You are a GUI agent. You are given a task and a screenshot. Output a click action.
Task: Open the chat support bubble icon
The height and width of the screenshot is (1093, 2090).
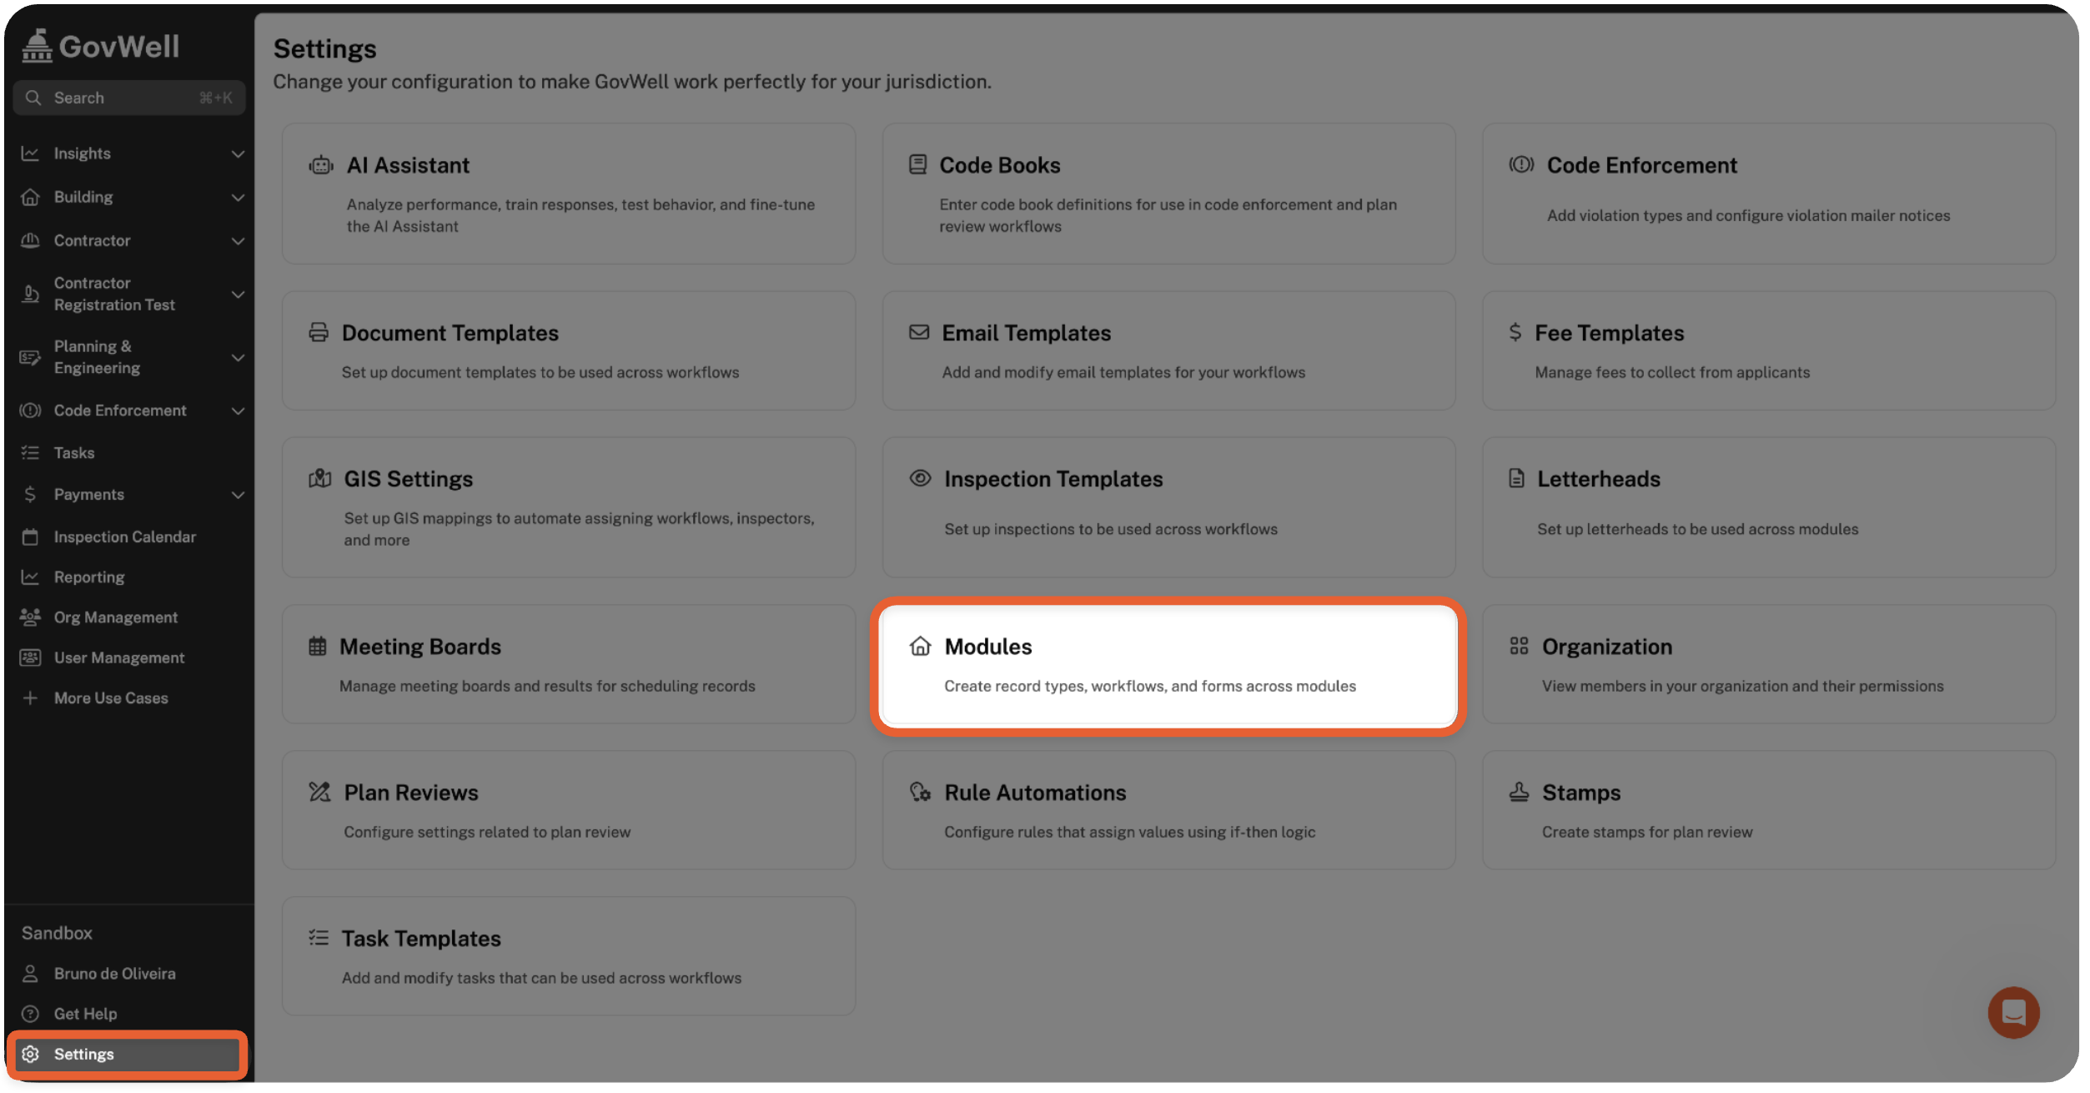click(2012, 1012)
